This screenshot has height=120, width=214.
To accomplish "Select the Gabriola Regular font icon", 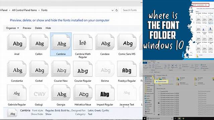I will tap(17, 93).
